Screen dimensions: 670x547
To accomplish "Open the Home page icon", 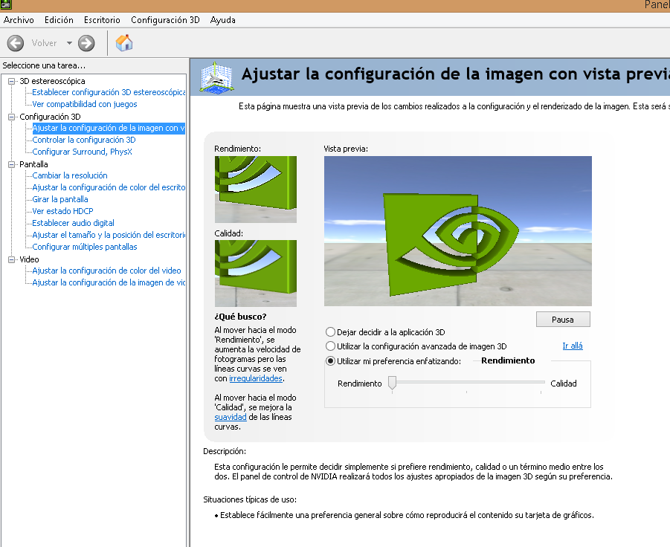I will (124, 42).
